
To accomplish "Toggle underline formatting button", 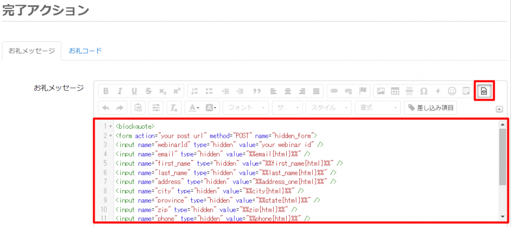I will 134,91.
